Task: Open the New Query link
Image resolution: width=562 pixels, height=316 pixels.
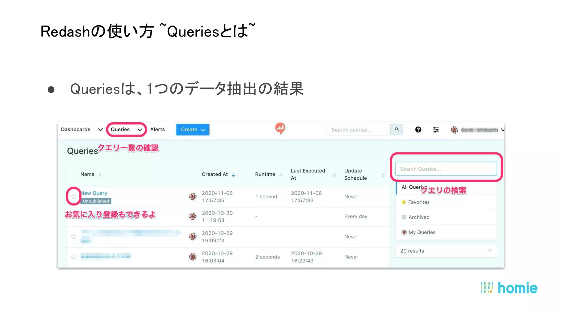Action: [94, 193]
